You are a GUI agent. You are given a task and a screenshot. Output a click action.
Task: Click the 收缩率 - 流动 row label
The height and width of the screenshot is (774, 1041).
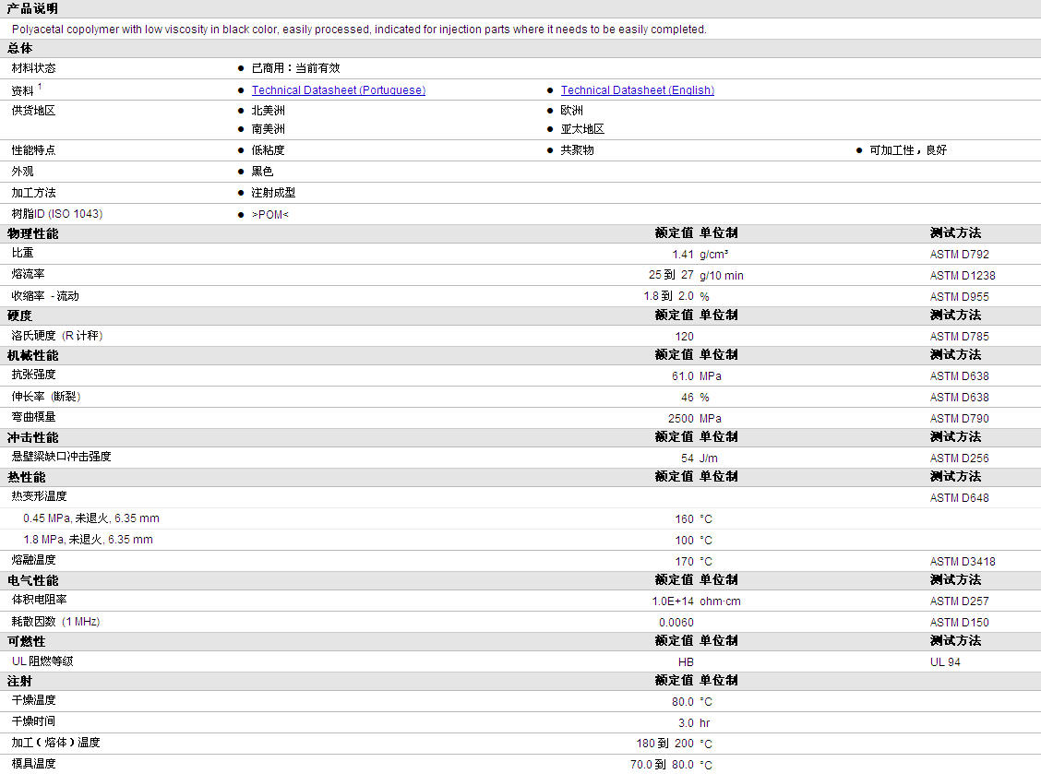45,296
